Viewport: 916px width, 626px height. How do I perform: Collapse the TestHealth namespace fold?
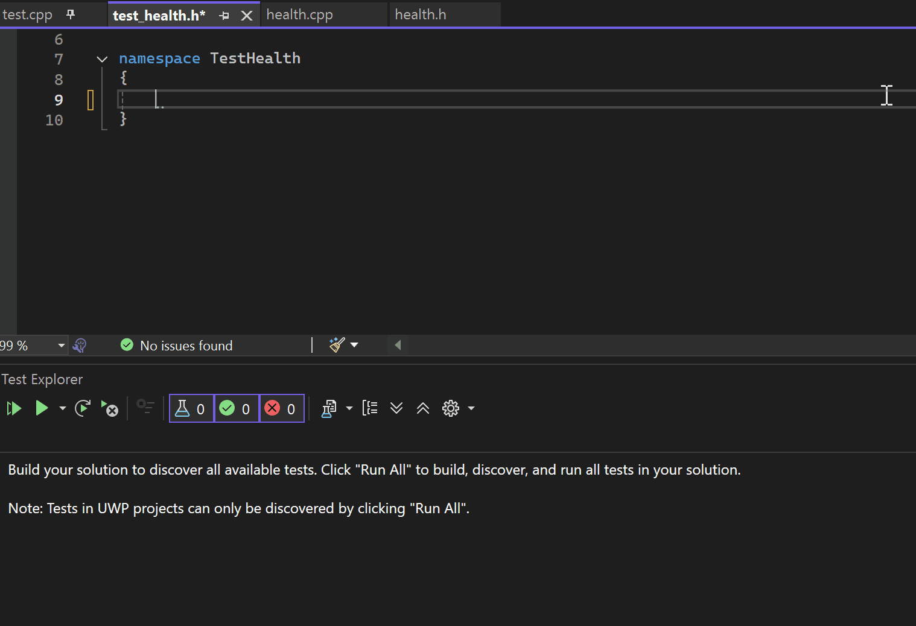pos(101,58)
